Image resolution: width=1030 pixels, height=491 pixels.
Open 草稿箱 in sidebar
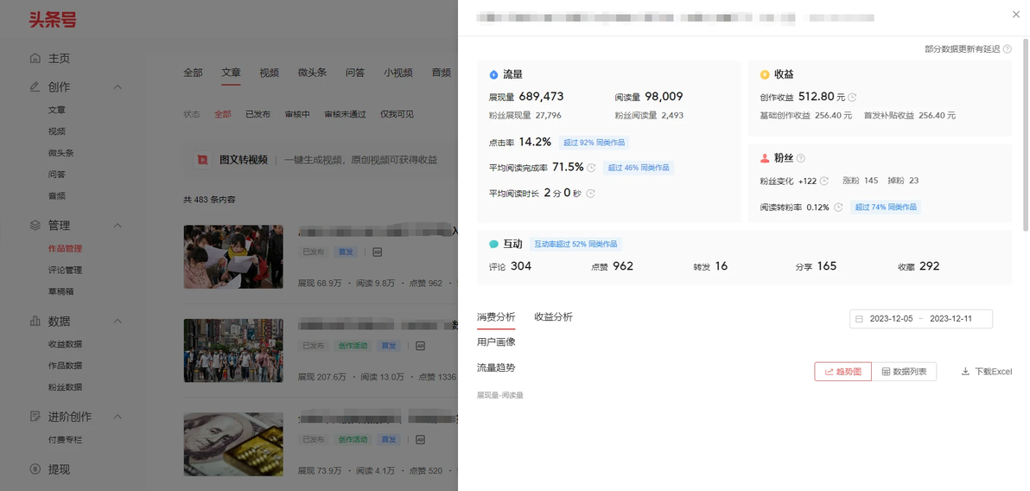[x=60, y=291]
